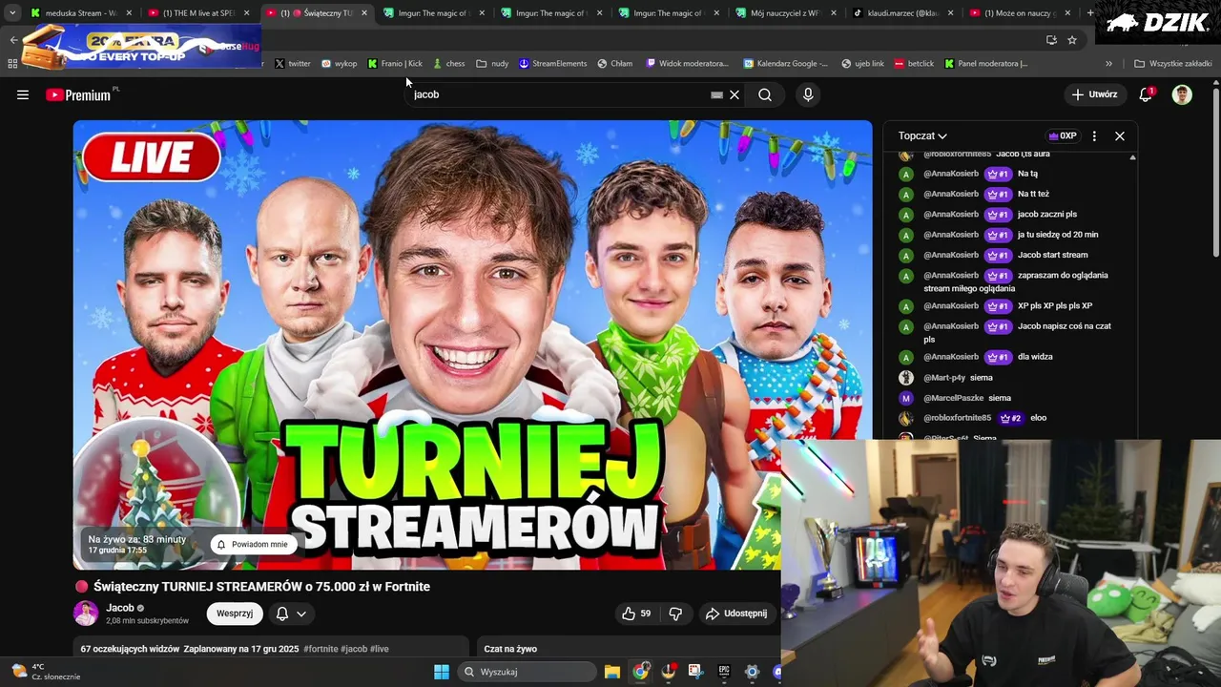Open the nudy bookmarks folder

click(x=493, y=64)
